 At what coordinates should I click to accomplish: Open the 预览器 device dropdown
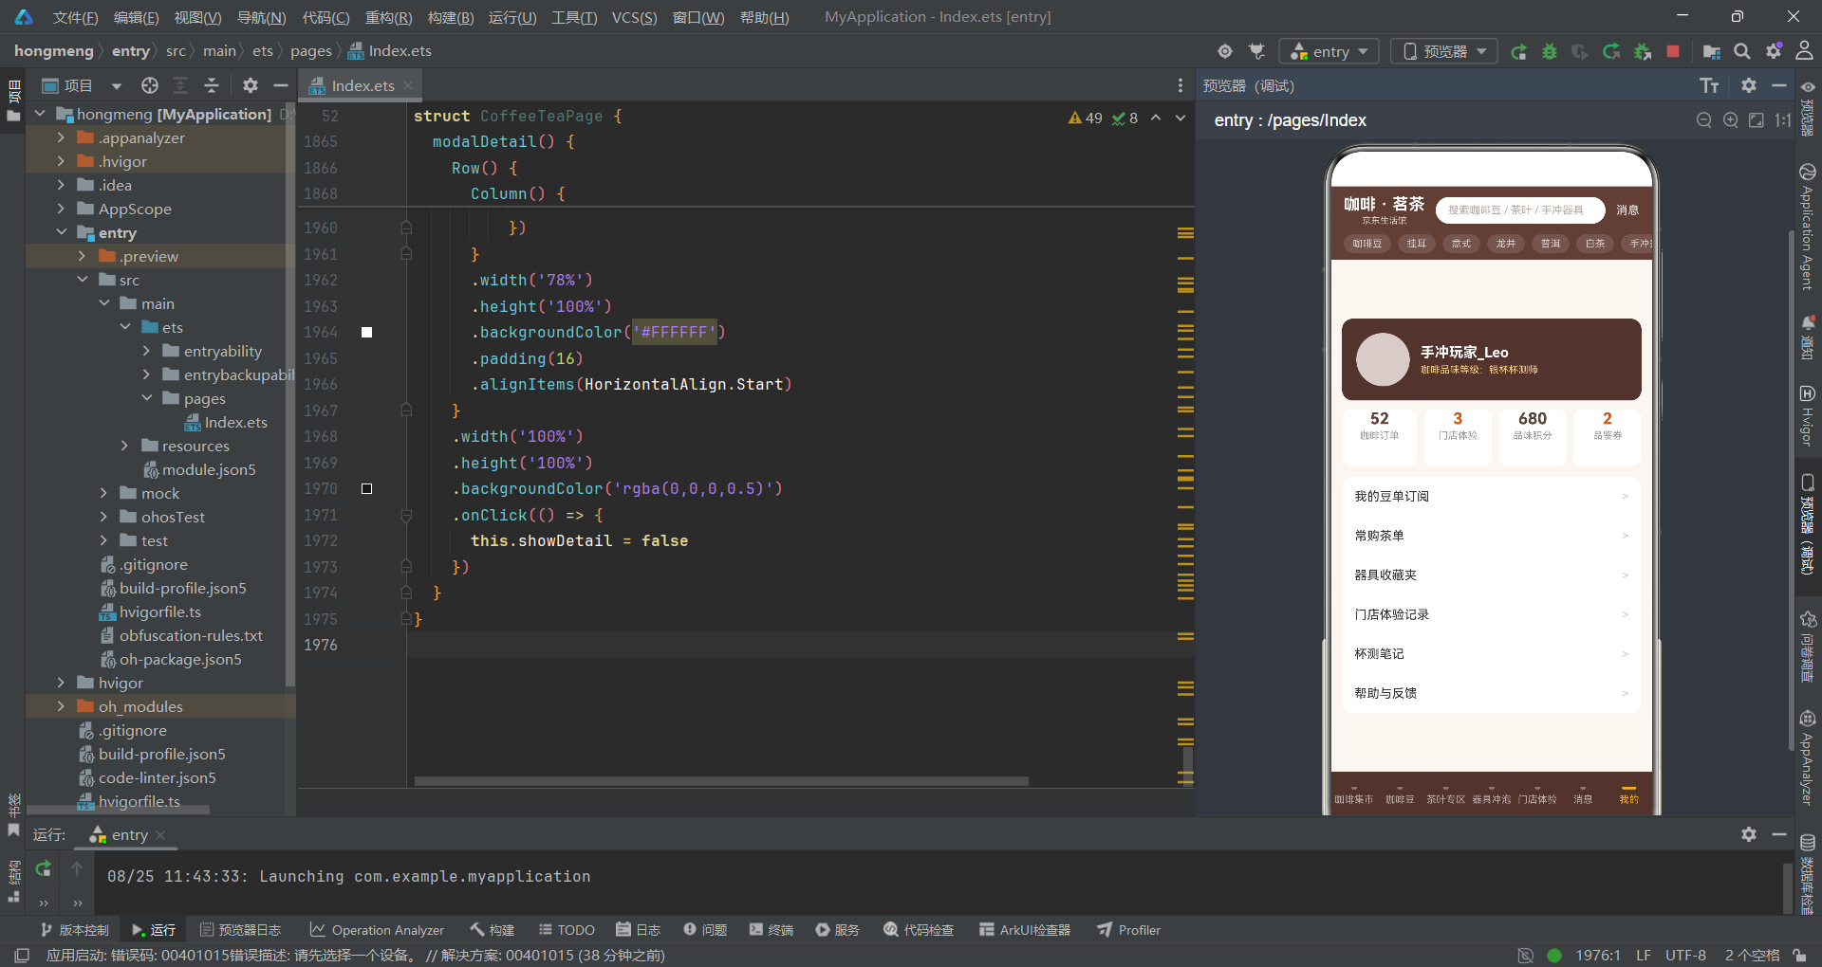pos(1444,51)
